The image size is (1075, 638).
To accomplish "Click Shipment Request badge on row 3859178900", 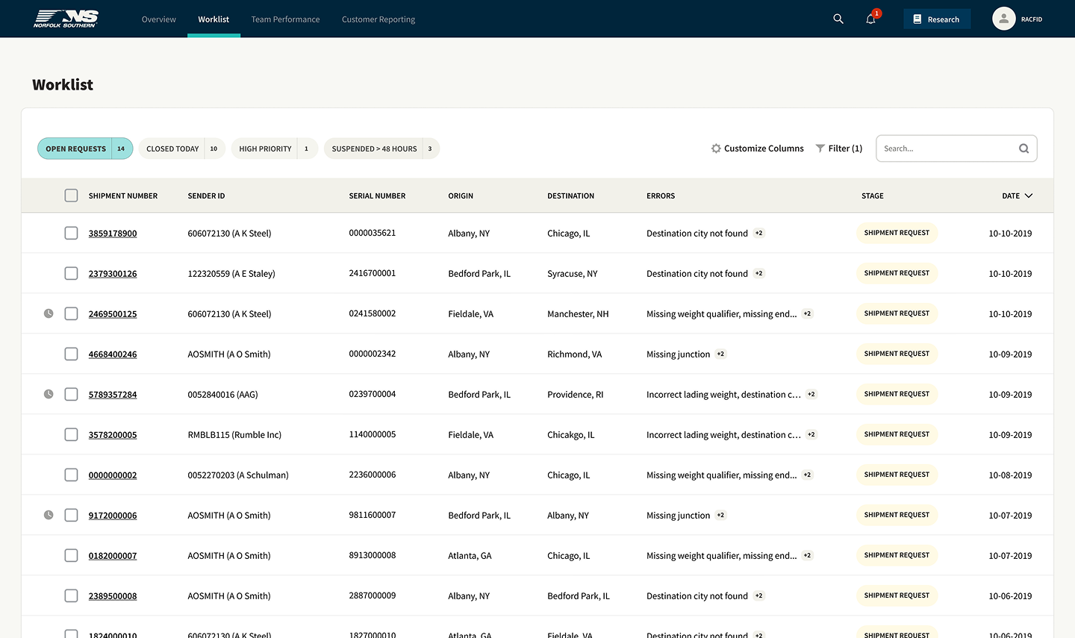I will tap(897, 233).
